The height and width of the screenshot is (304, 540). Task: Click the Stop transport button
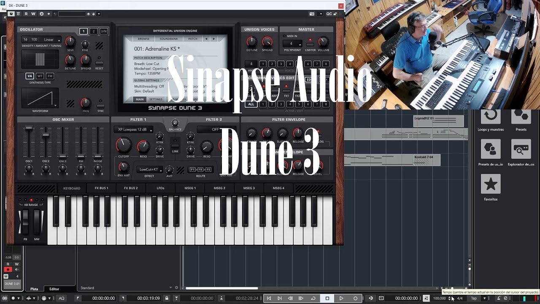327,298
